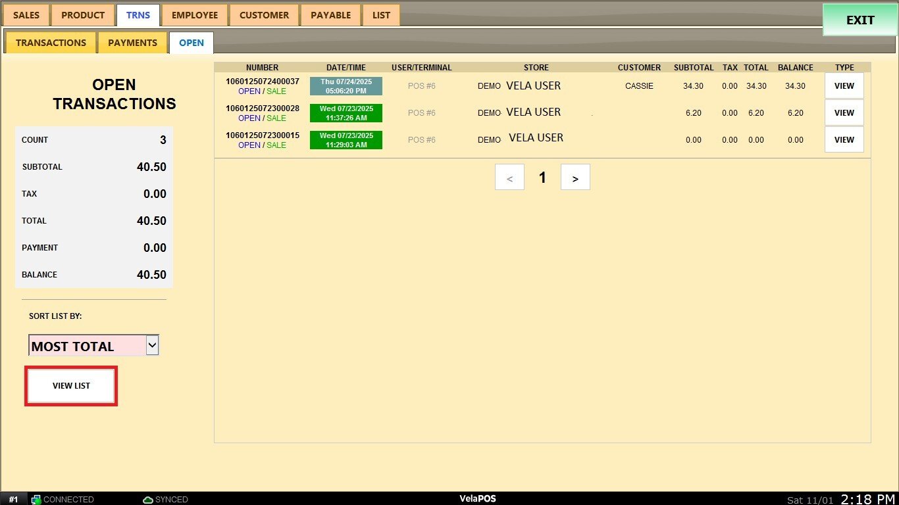The width and height of the screenshot is (899, 505).
Task: Go to previous page arrow
Action: 509,178
